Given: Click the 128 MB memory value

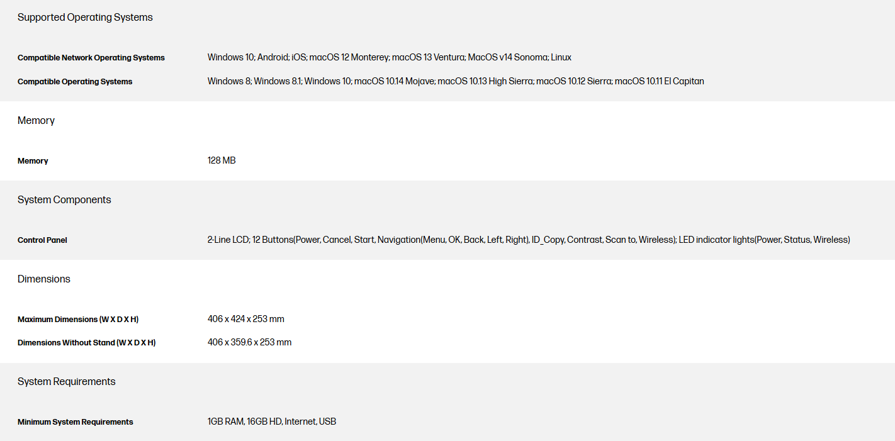Looking at the screenshot, I should pos(222,160).
